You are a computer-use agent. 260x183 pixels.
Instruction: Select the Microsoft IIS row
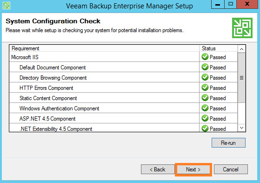(x=123, y=57)
